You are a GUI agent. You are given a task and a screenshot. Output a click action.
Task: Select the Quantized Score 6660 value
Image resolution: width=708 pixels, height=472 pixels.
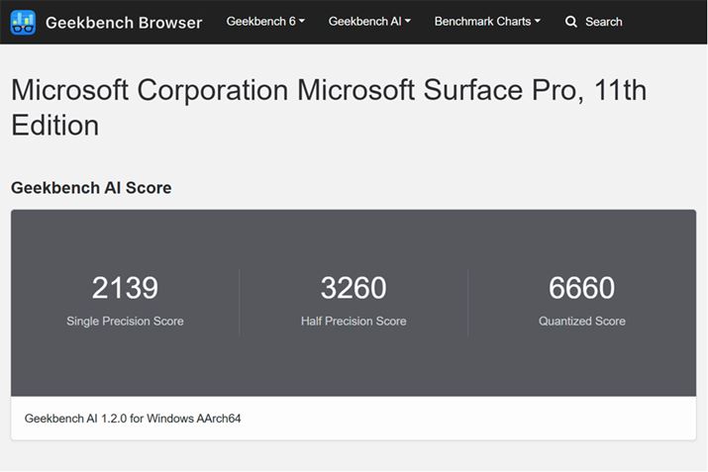[x=582, y=287]
